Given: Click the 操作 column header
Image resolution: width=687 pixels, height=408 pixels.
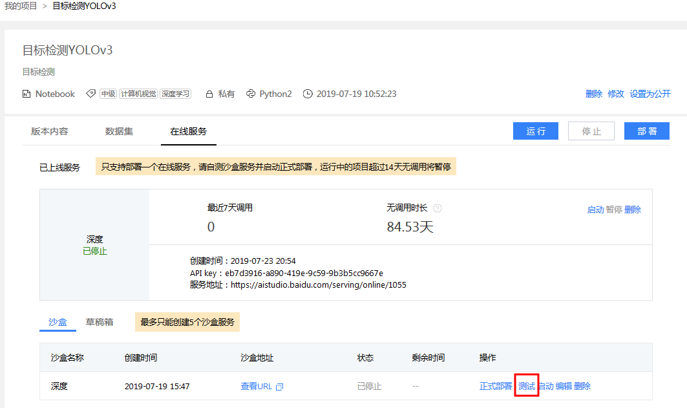Looking at the screenshot, I should pyautogui.click(x=488, y=358).
